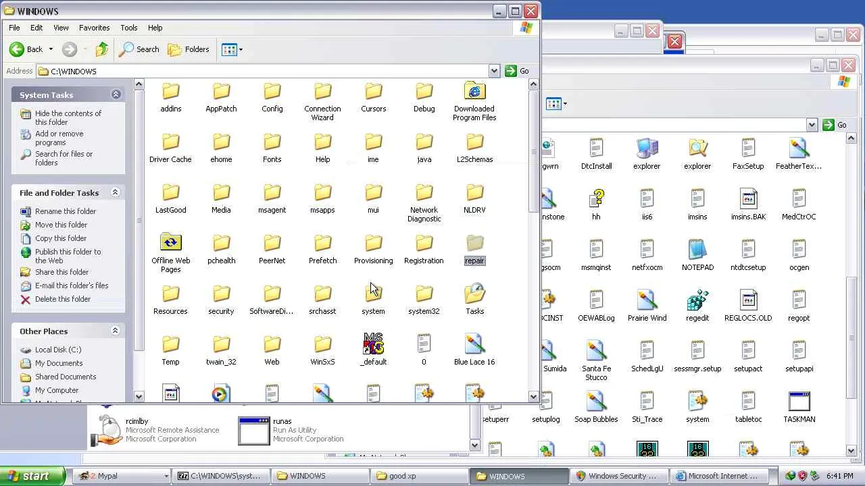The height and width of the screenshot is (486, 865).
Task: Click 'Search for files or folders' link
Action: pyautogui.click(x=64, y=158)
